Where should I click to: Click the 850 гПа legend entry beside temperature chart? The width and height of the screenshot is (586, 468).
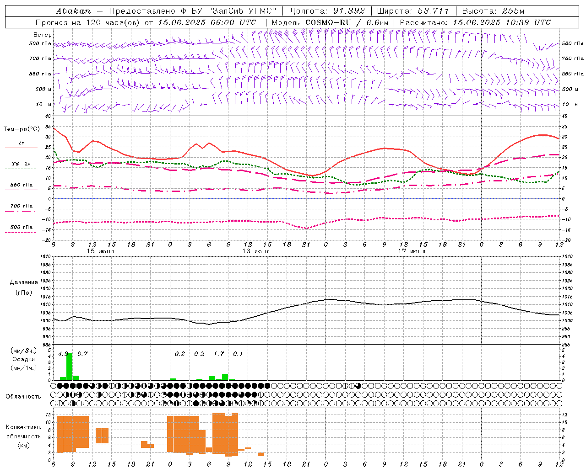22,185
